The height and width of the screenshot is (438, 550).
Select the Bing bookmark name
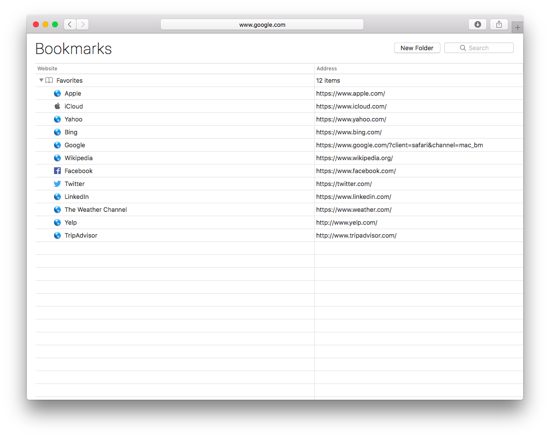click(x=71, y=132)
